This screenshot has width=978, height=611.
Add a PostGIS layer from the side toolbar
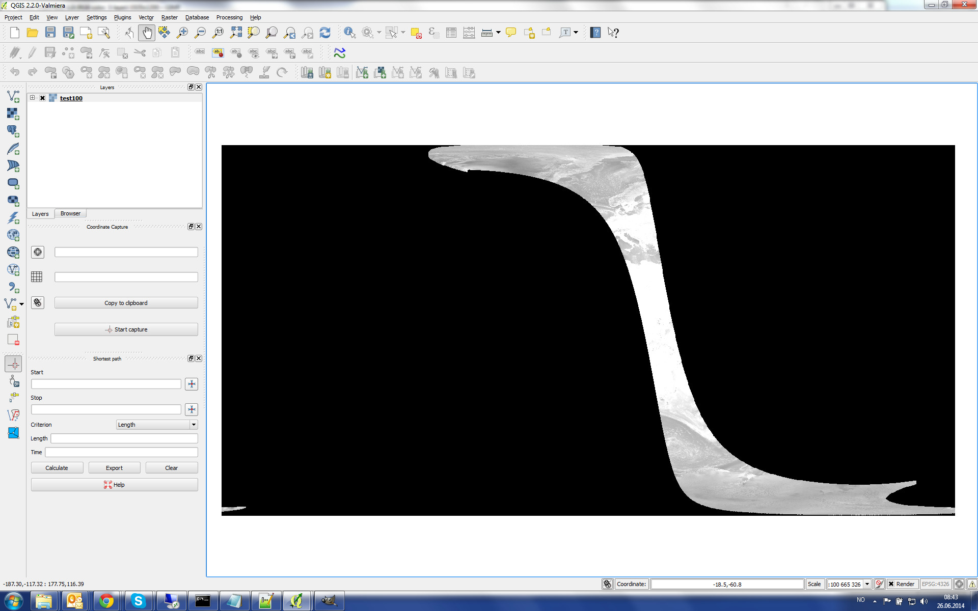[x=13, y=131]
